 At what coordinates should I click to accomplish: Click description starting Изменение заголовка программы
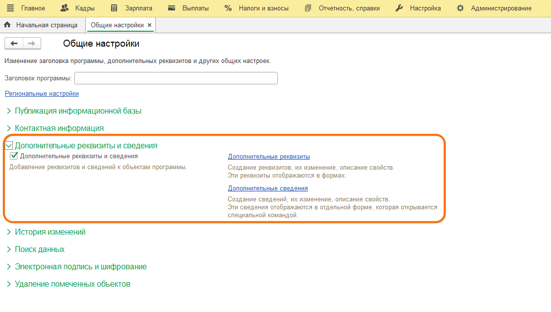(138, 61)
